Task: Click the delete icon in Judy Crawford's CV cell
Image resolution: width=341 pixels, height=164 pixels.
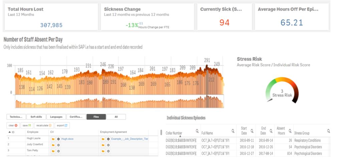Action: click(58, 145)
